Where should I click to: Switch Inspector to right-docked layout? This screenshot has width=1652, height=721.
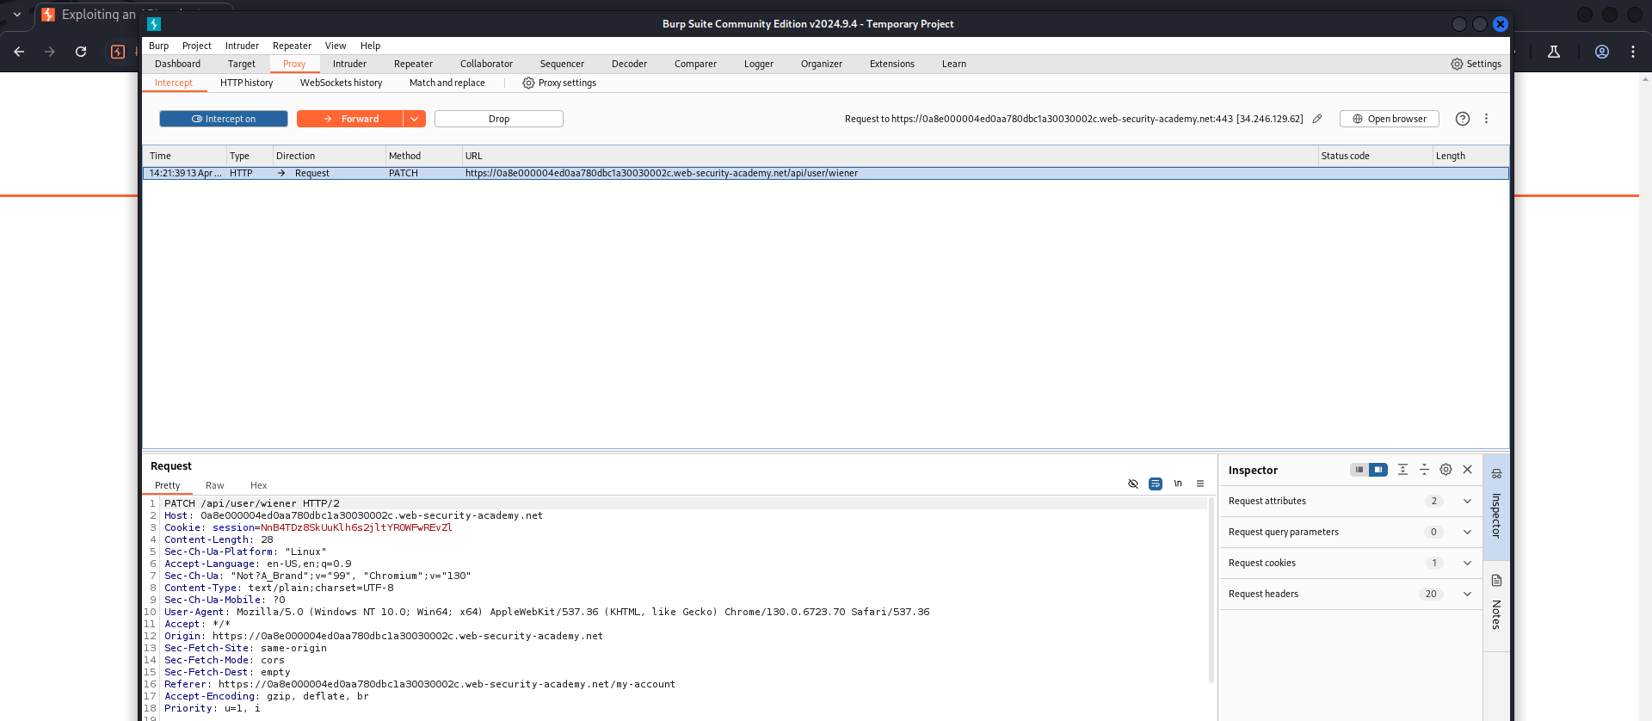pos(1378,470)
